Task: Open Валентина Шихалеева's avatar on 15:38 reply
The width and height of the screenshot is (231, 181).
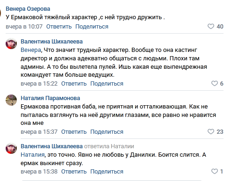Action: [x=11, y=148]
